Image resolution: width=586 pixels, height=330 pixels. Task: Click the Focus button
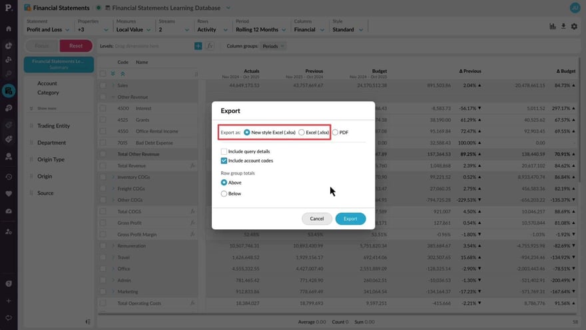click(x=42, y=45)
